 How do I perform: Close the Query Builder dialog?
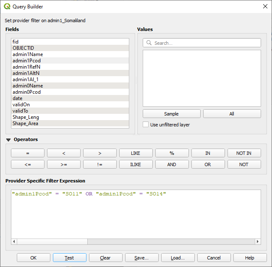[x=264, y=7]
